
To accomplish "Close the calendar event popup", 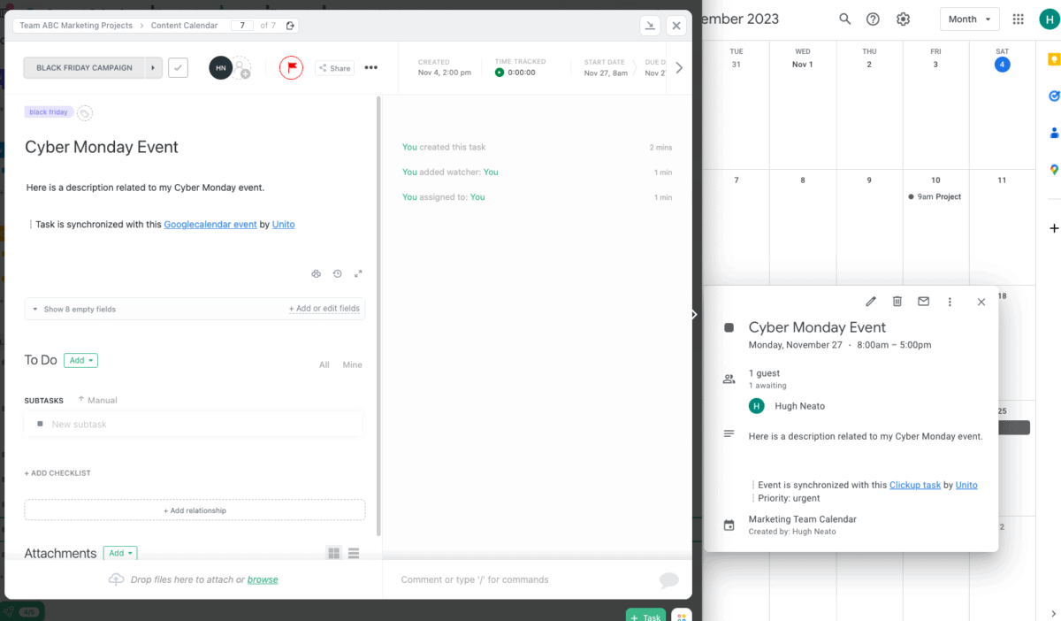I will 981,302.
